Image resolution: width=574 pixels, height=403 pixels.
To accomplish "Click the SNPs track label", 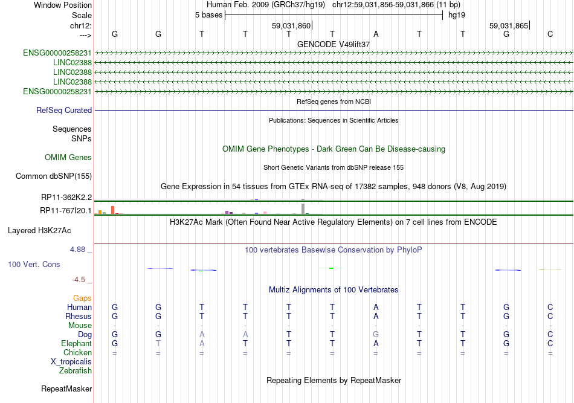I will click(82, 139).
